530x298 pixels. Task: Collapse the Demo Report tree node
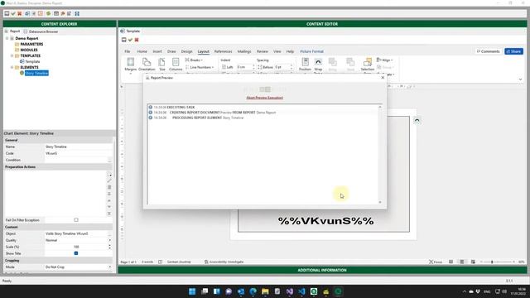tap(7, 39)
